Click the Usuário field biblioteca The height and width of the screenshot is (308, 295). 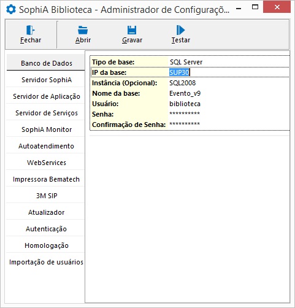pyautogui.click(x=229, y=104)
